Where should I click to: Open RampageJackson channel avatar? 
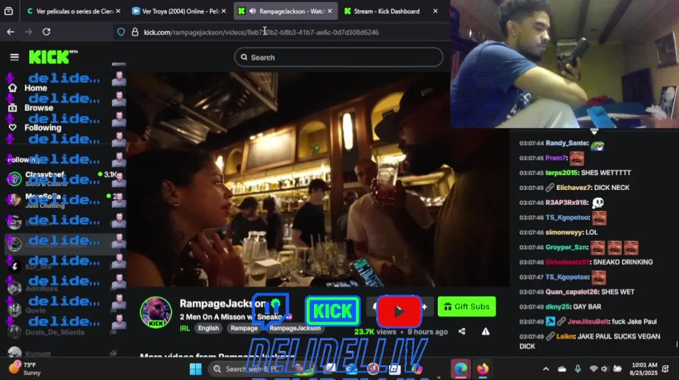tap(155, 312)
